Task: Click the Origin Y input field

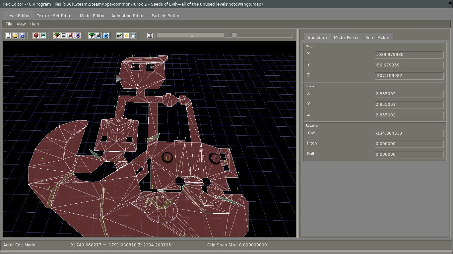Action: click(409, 65)
